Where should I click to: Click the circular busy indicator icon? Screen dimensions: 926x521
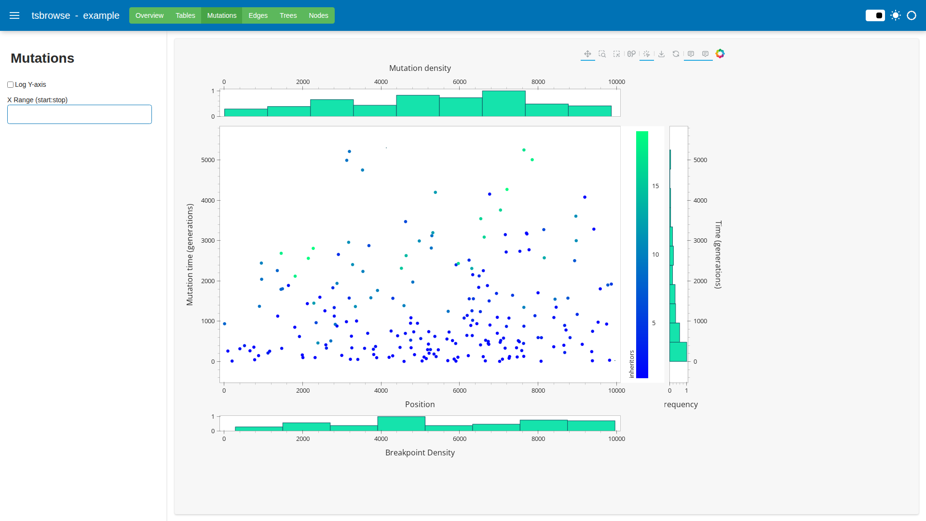tap(912, 15)
